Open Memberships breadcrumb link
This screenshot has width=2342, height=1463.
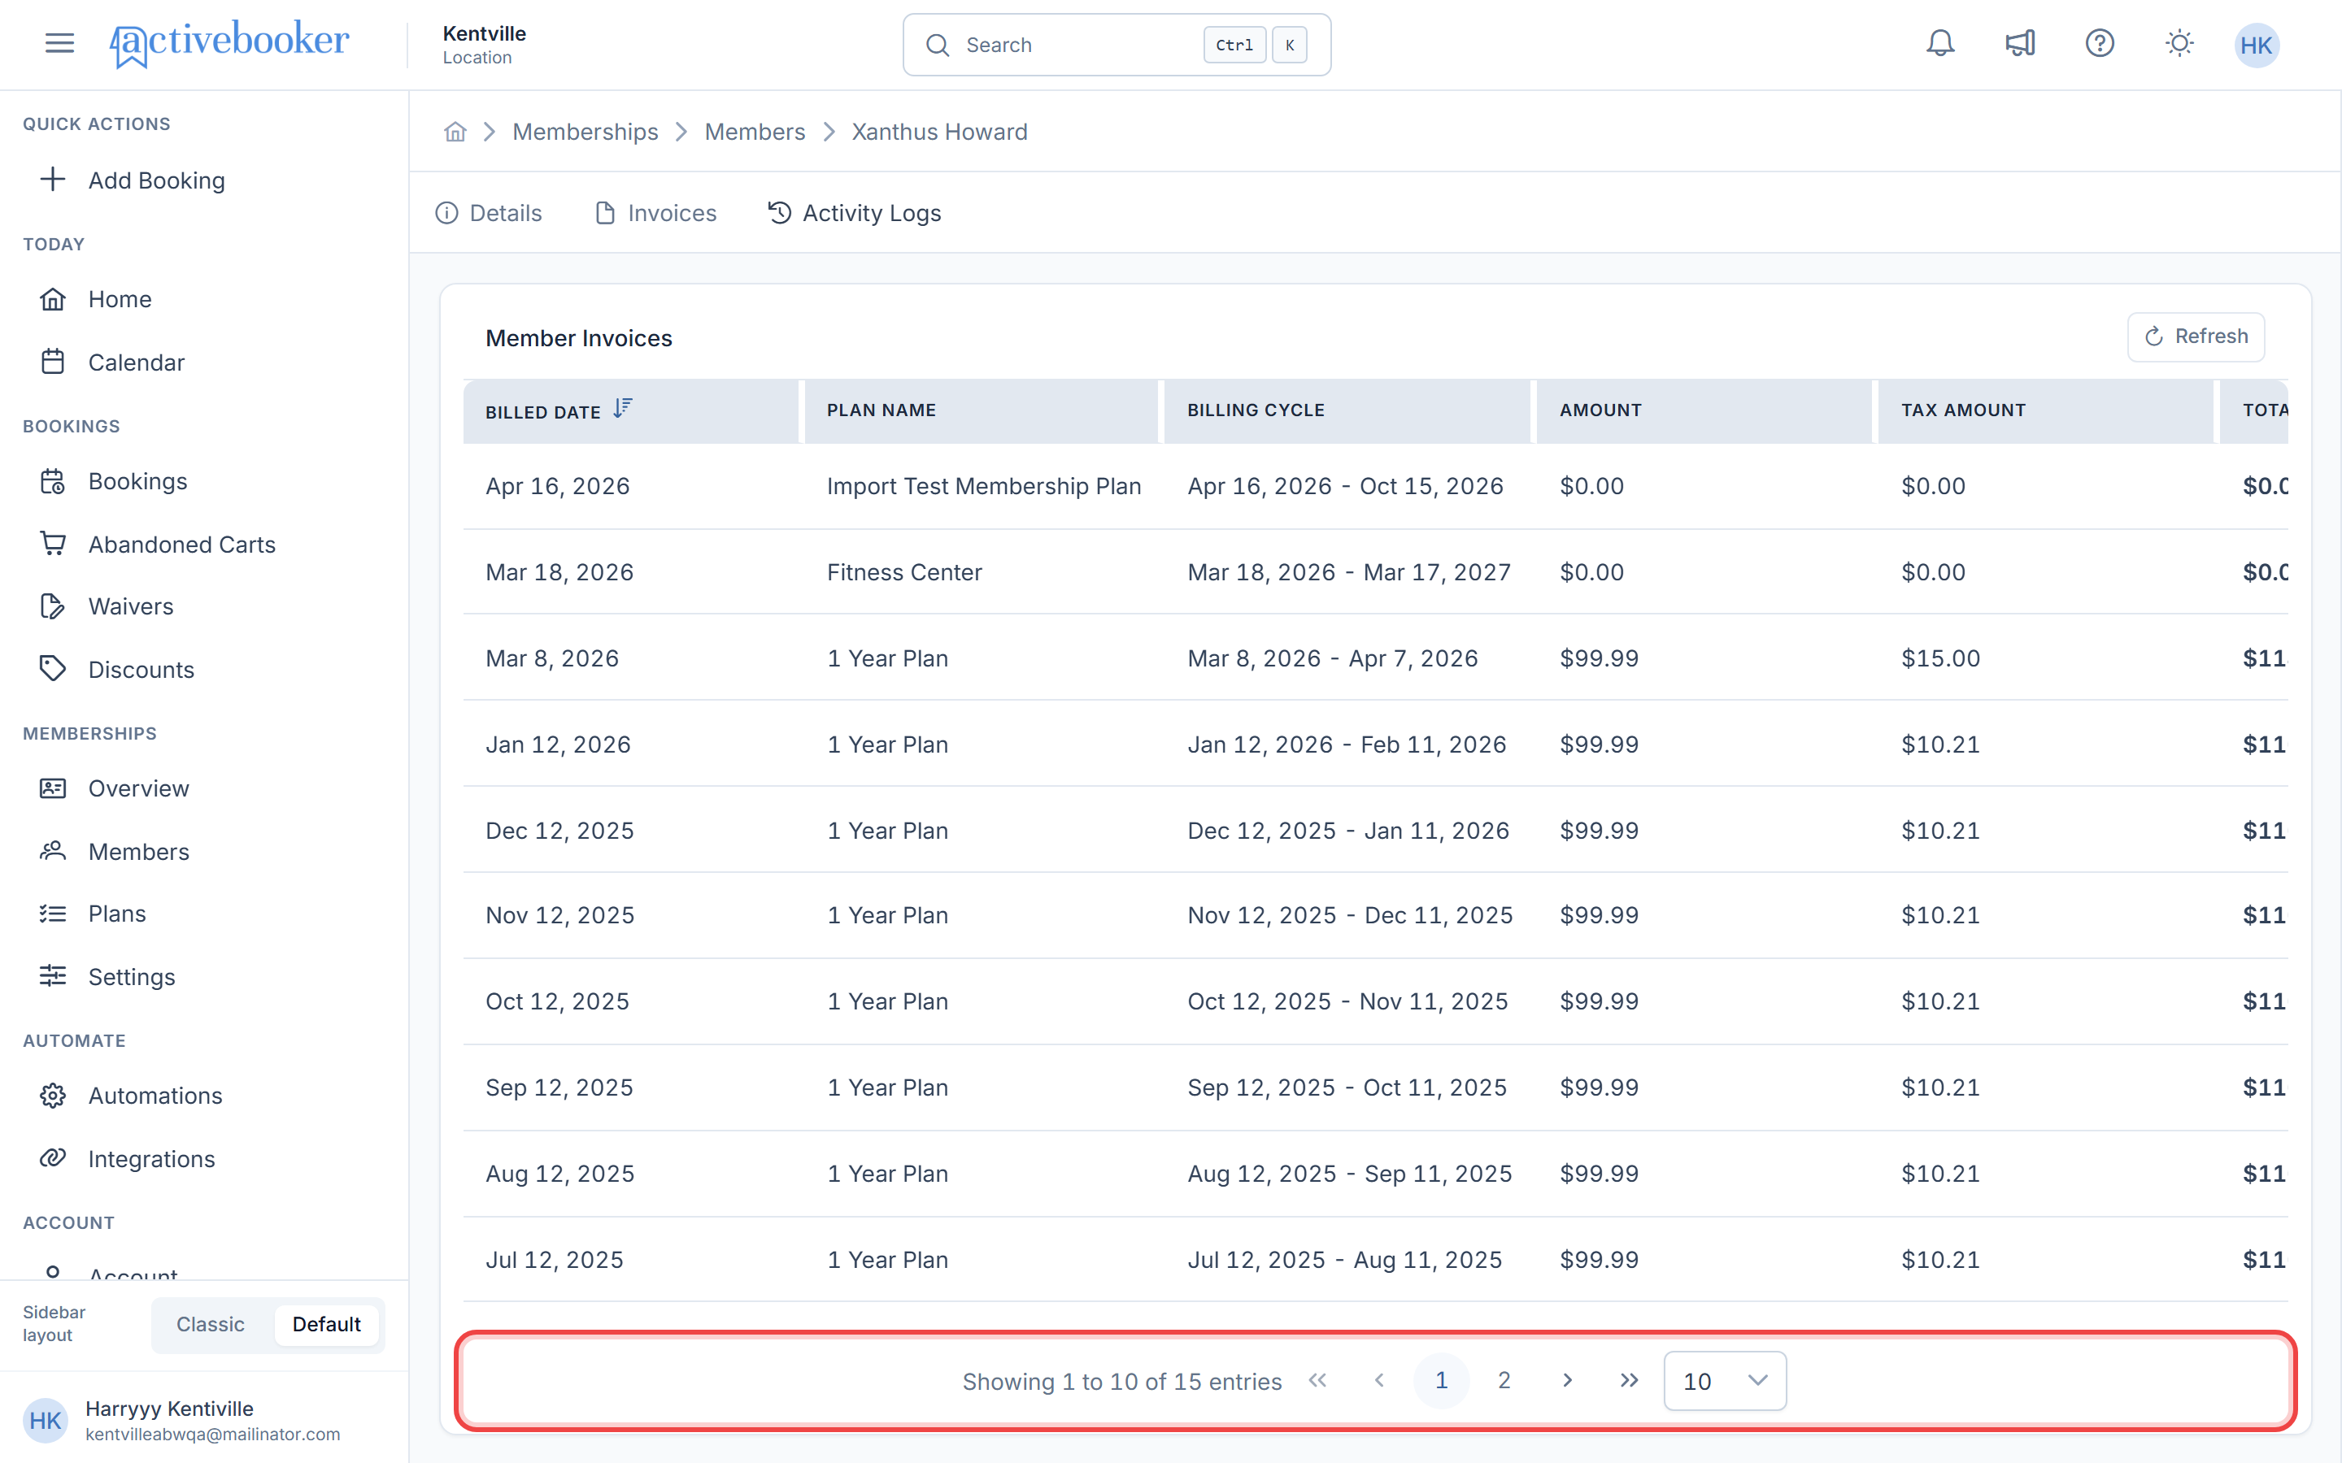[x=585, y=132]
